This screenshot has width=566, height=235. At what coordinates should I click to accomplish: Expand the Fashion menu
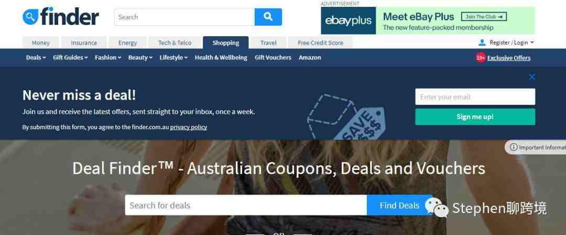tap(108, 58)
